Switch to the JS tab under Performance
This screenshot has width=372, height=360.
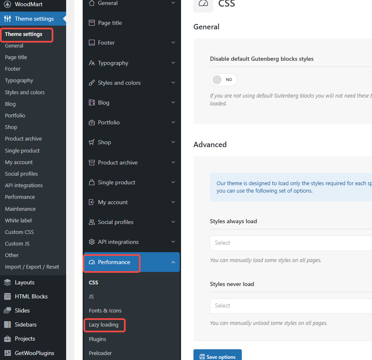[x=91, y=296]
